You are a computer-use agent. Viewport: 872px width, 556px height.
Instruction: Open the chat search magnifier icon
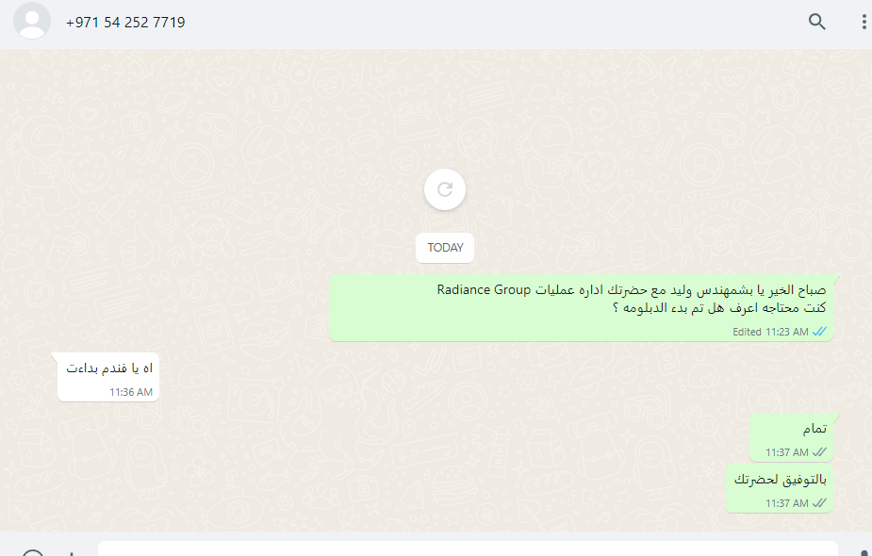pyautogui.click(x=816, y=22)
